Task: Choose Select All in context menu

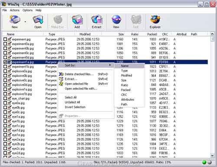Action: point(71,97)
